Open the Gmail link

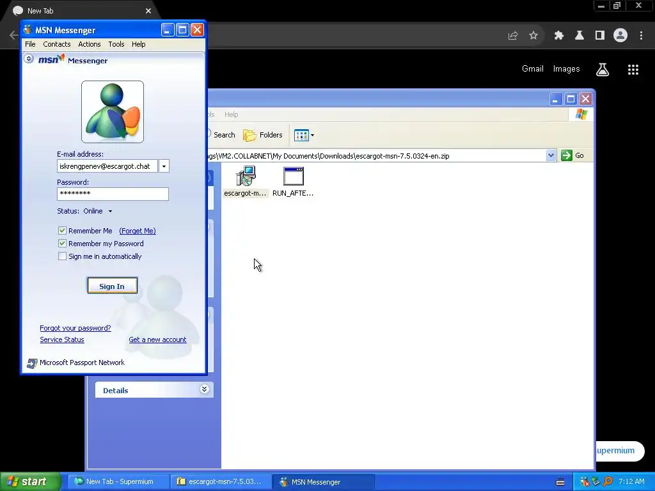[x=533, y=69]
